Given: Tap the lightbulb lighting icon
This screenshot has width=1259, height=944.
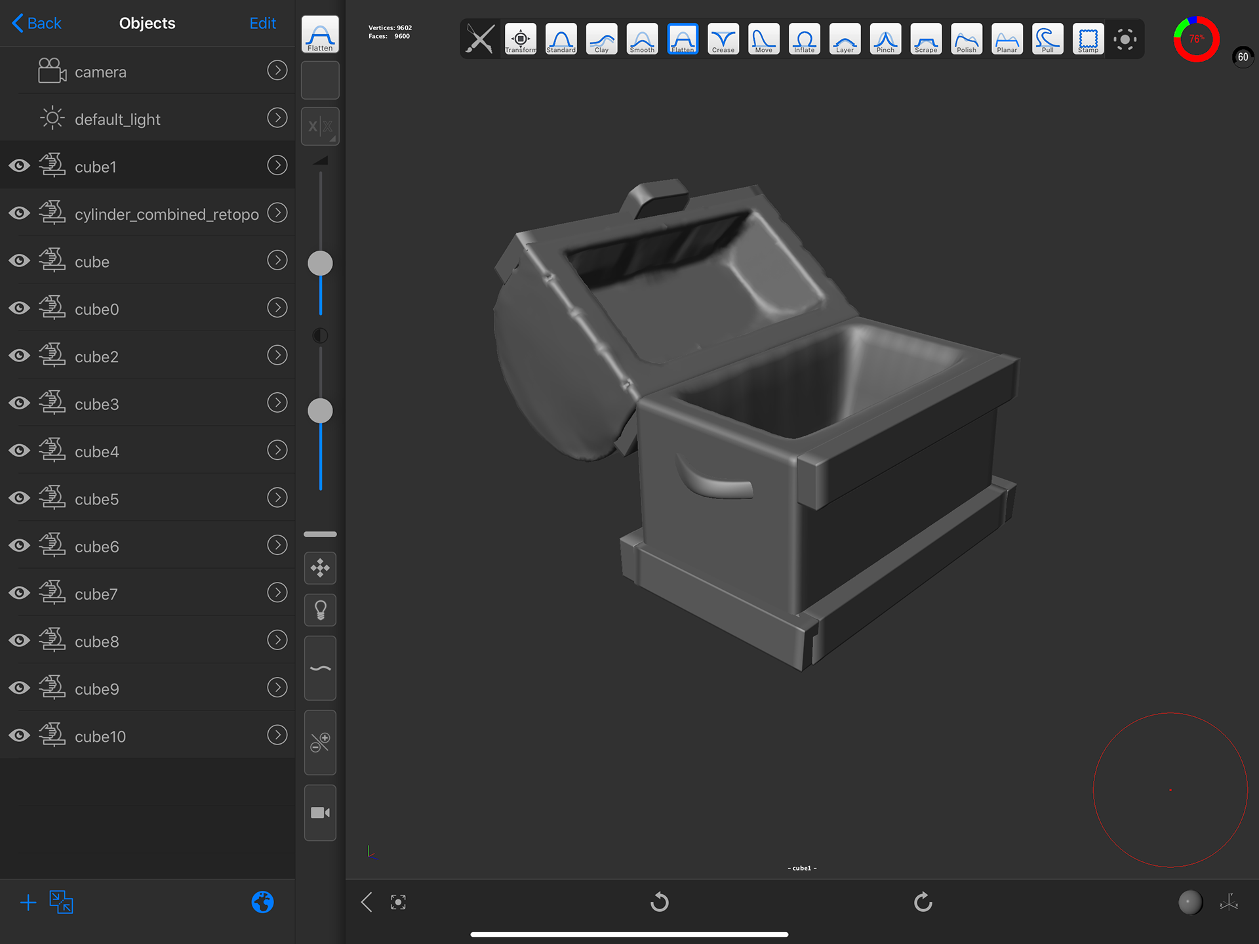Looking at the screenshot, I should point(320,610).
